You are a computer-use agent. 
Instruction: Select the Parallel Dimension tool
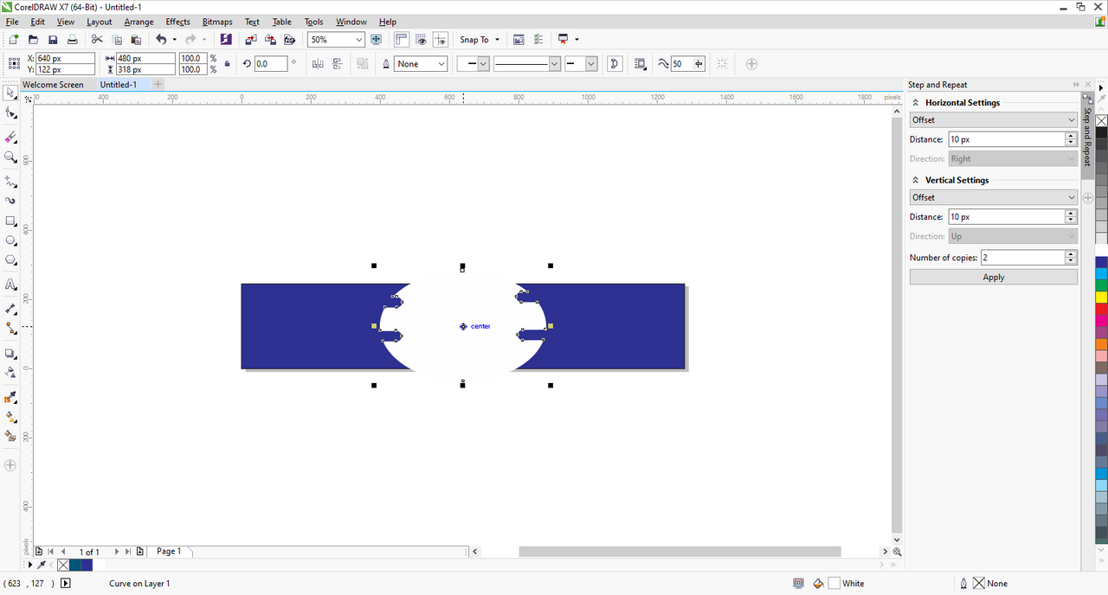10,309
